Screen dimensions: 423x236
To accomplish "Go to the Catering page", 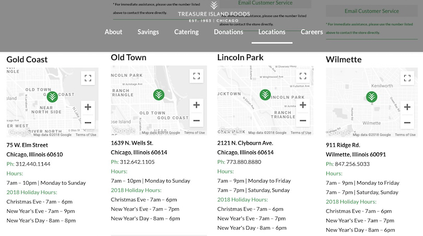I will tap(186, 32).
